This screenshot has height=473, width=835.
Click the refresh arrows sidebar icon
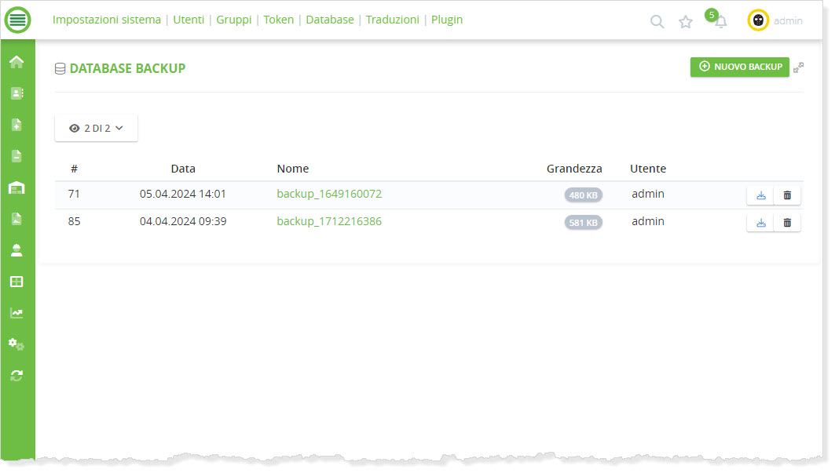16,376
